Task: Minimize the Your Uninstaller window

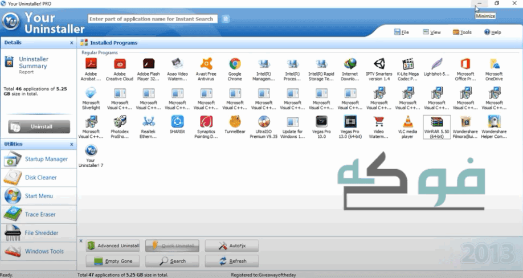Action: click(x=479, y=3)
